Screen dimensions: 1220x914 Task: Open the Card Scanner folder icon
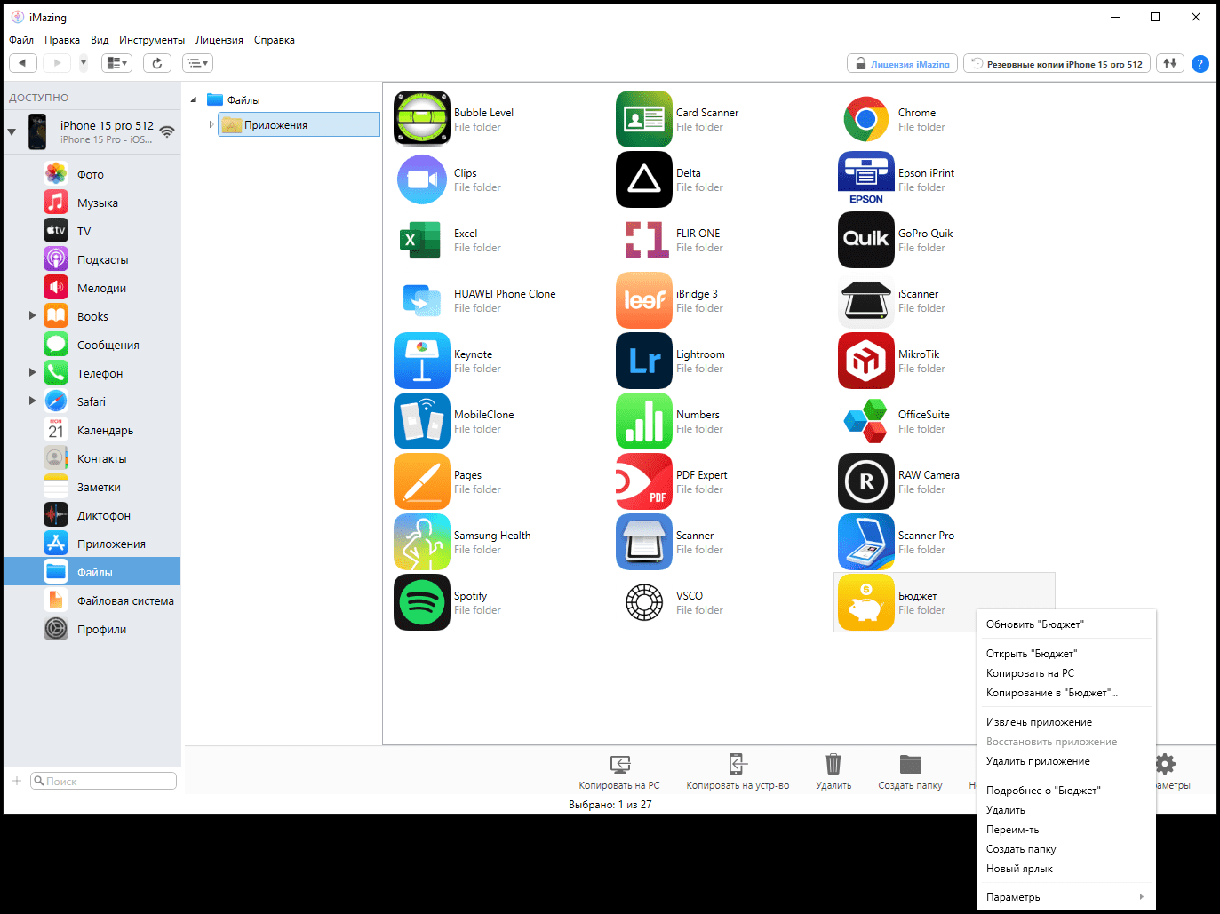tap(644, 119)
